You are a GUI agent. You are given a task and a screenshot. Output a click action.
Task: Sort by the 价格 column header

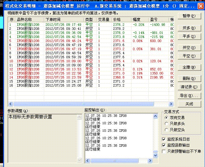pyautogui.click(x=121, y=20)
